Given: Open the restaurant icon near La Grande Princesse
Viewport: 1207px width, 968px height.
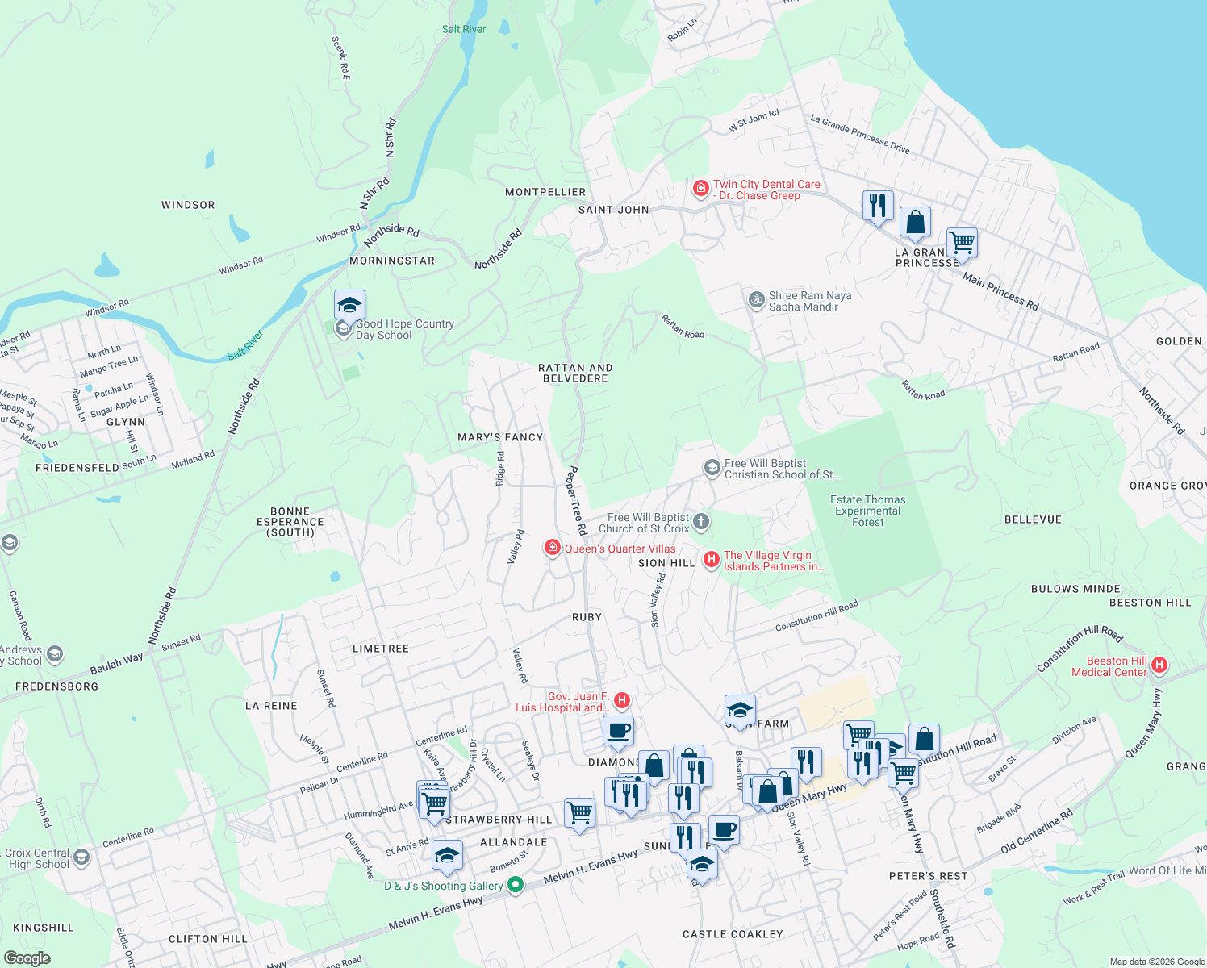Looking at the screenshot, I should point(878,206).
